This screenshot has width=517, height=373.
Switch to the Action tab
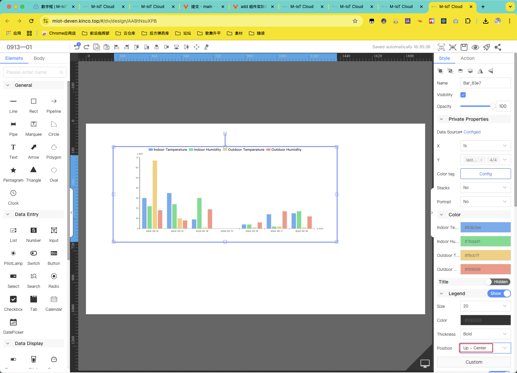point(467,58)
